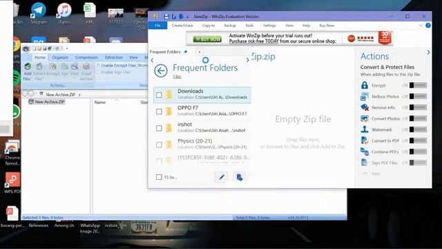Collapse the Actions pane with top-right chevron

point(428,53)
